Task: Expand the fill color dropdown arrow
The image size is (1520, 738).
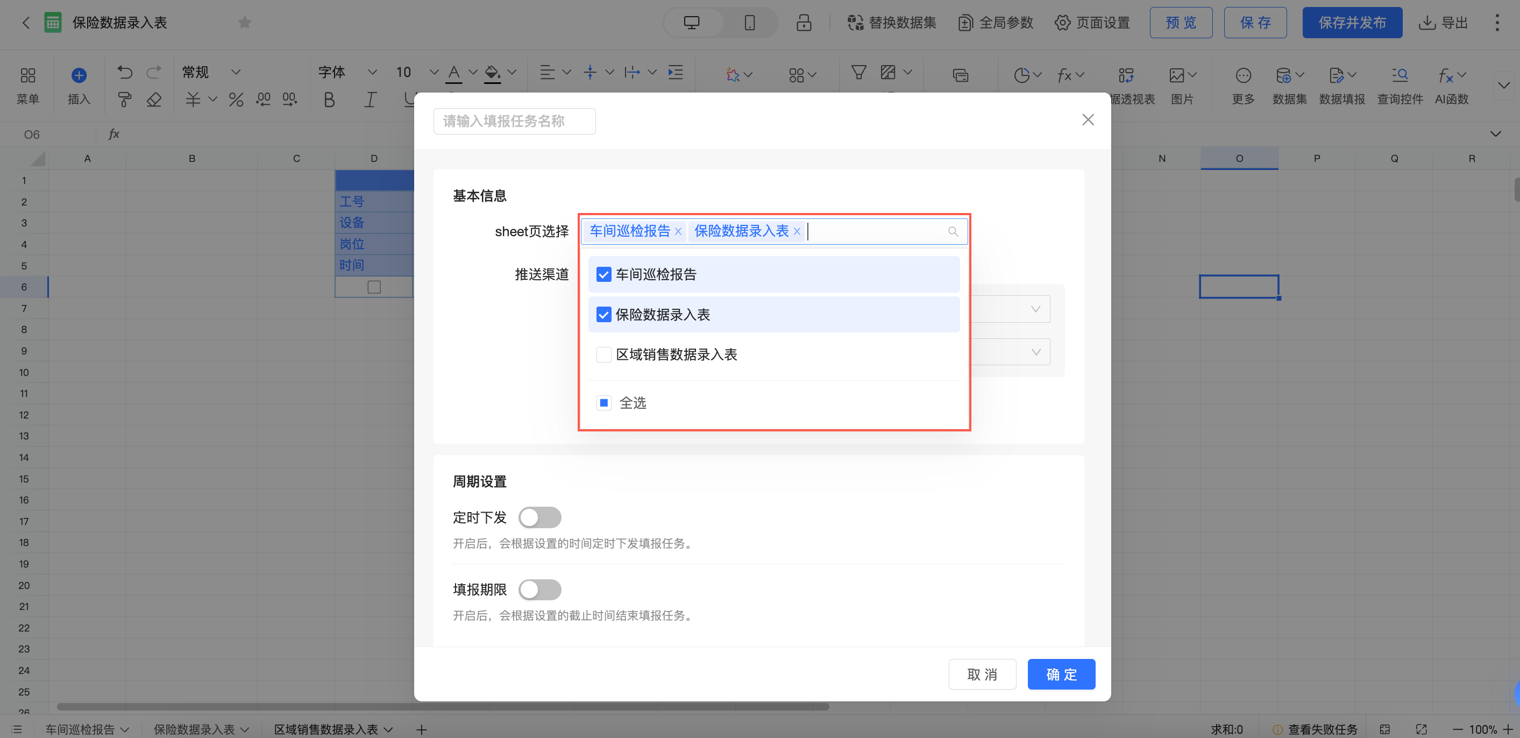Action: (512, 72)
